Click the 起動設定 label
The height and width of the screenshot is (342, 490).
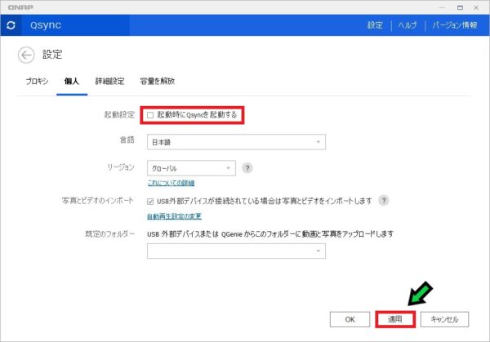pos(119,114)
